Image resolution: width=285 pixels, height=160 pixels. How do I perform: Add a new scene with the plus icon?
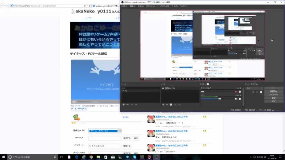(124, 105)
